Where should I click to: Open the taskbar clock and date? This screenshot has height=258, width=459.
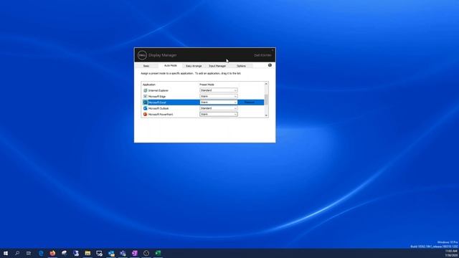click(x=451, y=253)
